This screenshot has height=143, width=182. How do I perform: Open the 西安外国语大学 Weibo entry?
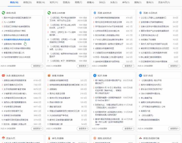click(56, 102)
